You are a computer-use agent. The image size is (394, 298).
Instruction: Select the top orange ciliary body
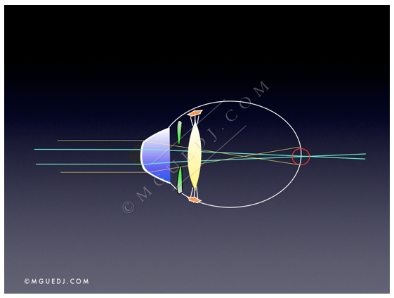click(x=195, y=113)
